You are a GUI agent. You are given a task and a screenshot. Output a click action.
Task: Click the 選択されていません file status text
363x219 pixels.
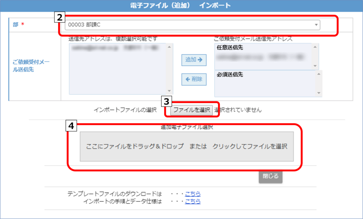point(238,110)
